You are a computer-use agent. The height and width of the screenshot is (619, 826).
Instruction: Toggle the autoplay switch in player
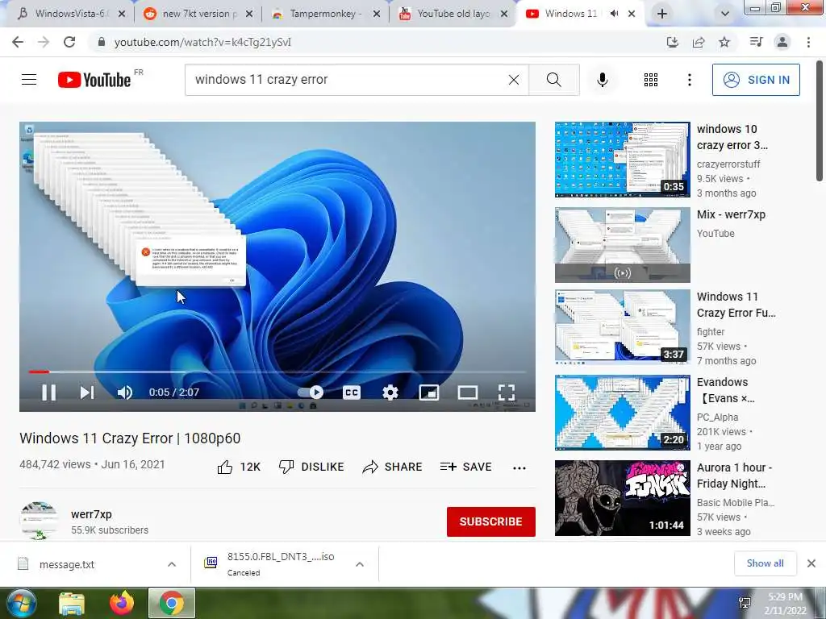[311, 393]
